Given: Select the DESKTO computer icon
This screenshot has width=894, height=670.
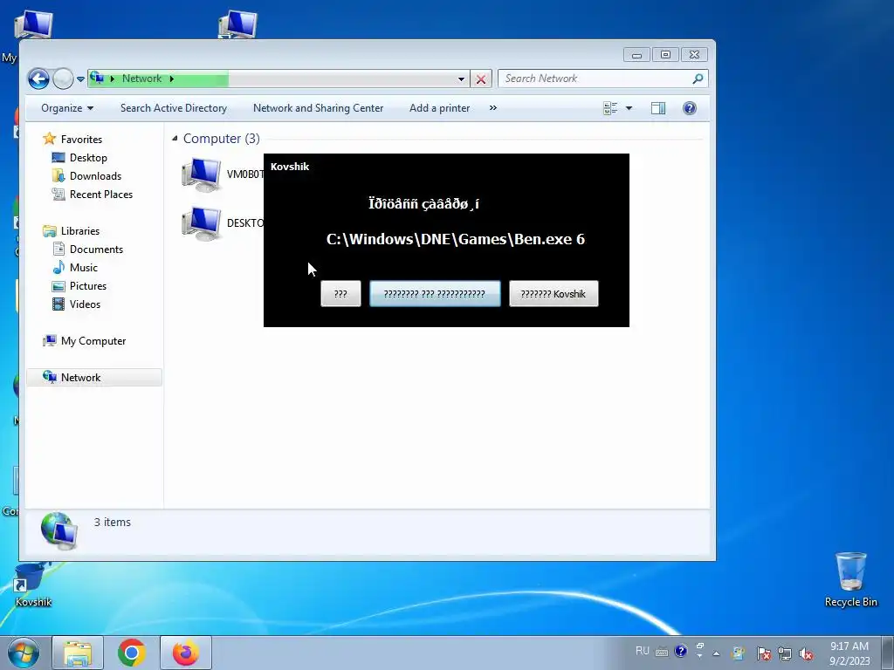Looking at the screenshot, I should 202,222.
